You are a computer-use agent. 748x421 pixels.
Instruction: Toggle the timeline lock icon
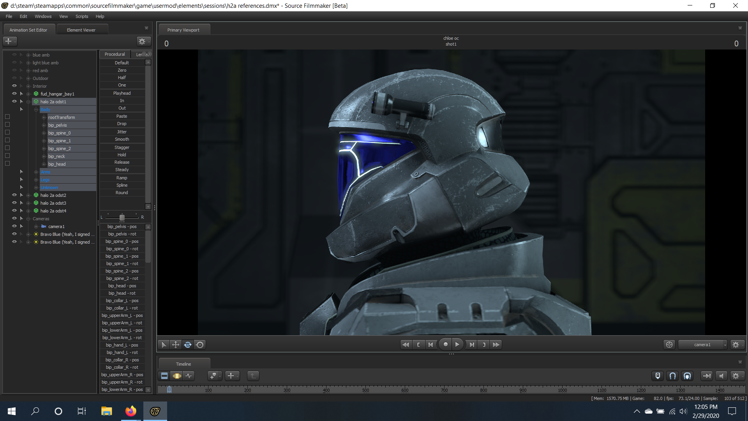click(x=658, y=376)
